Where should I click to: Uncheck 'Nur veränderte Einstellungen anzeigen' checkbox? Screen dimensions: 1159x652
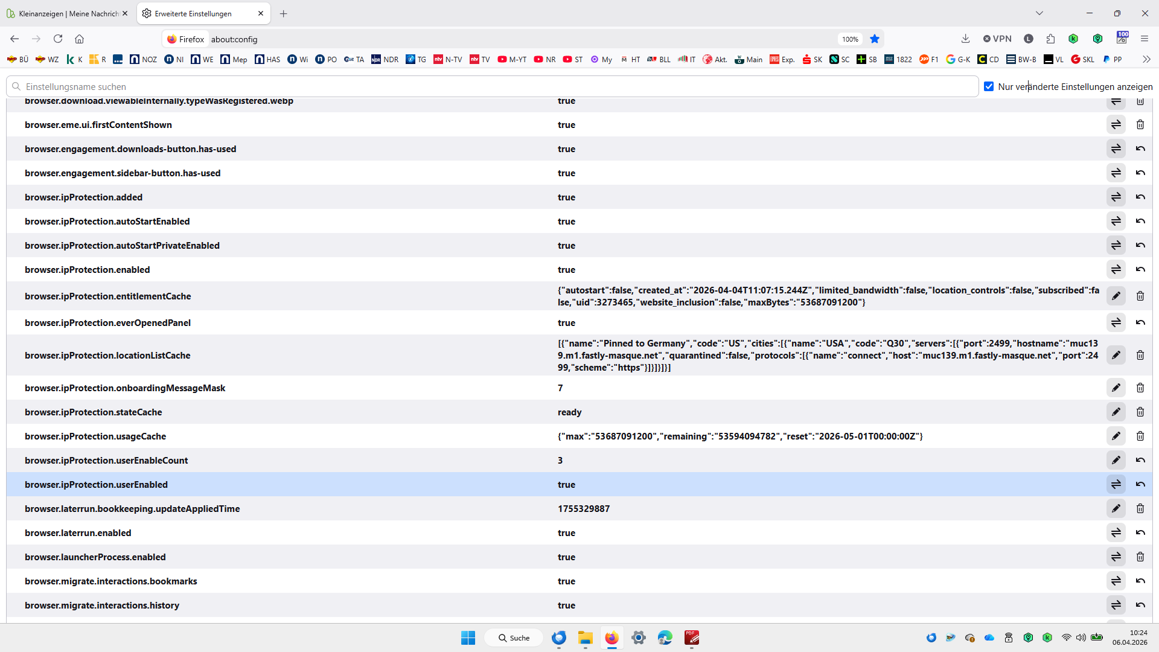point(989,86)
